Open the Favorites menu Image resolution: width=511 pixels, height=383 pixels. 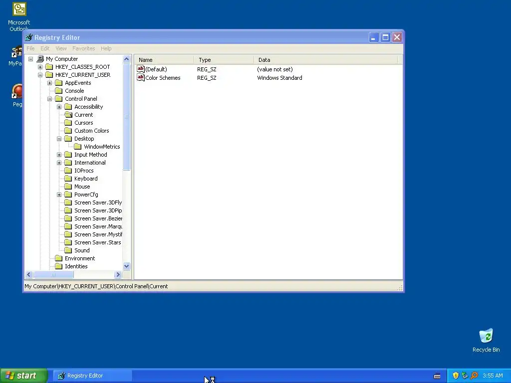tap(84, 48)
